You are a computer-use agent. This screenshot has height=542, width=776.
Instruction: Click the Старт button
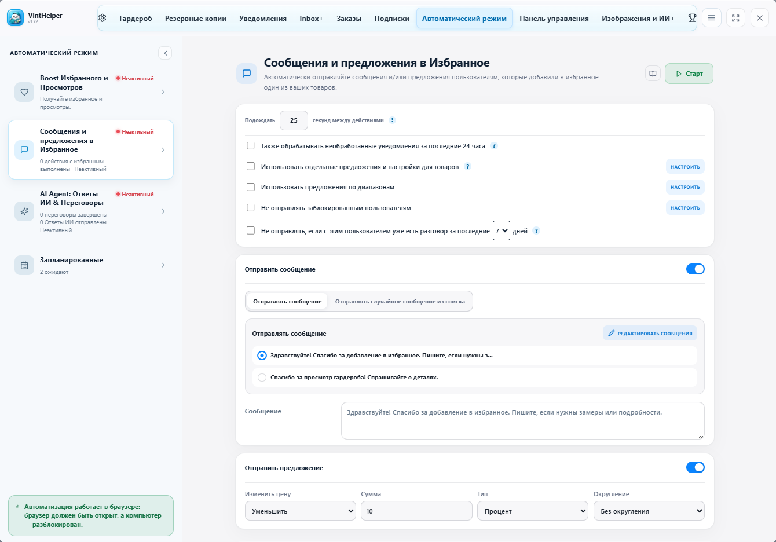pyautogui.click(x=689, y=74)
